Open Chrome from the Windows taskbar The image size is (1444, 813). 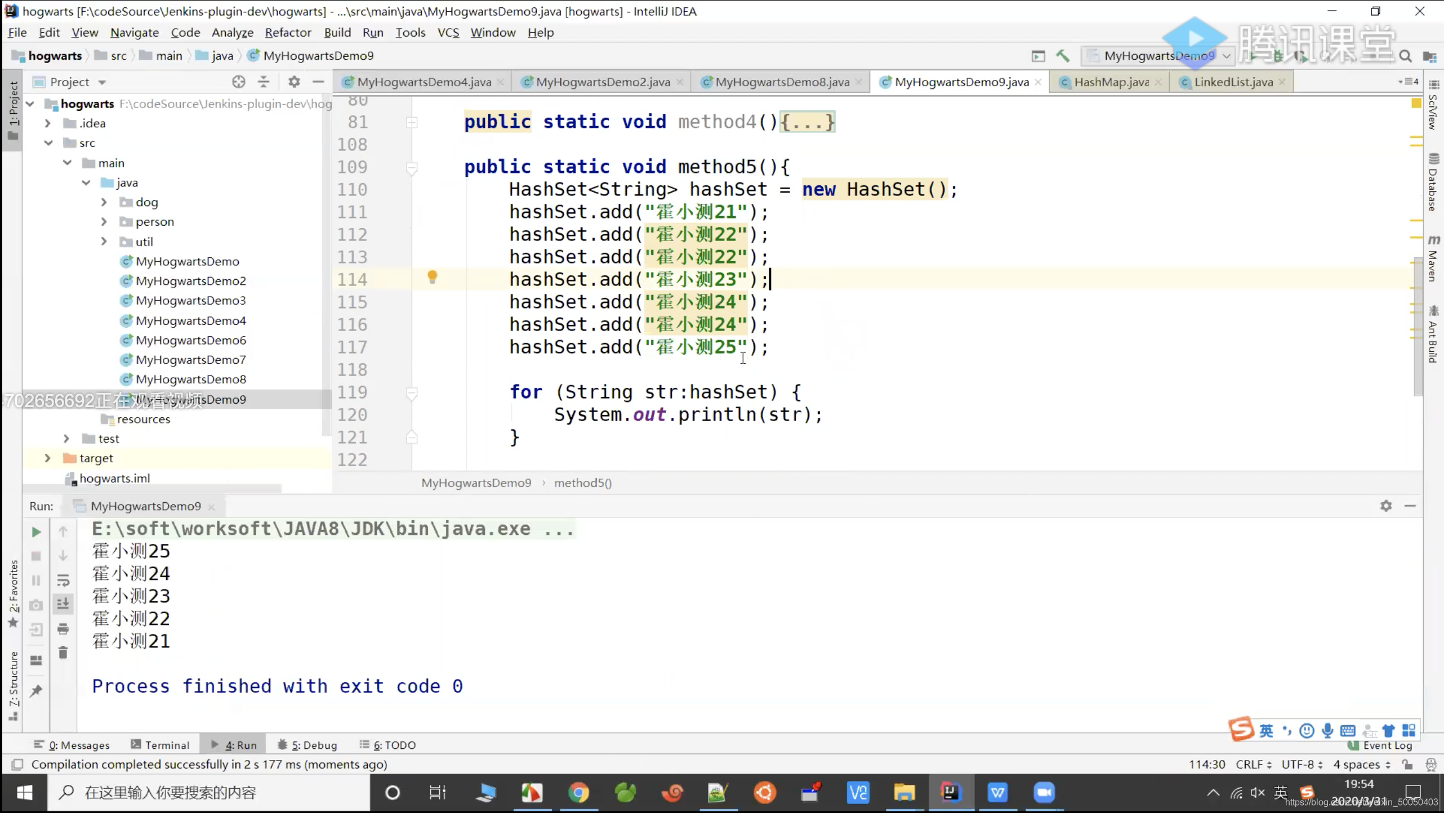coord(578,793)
